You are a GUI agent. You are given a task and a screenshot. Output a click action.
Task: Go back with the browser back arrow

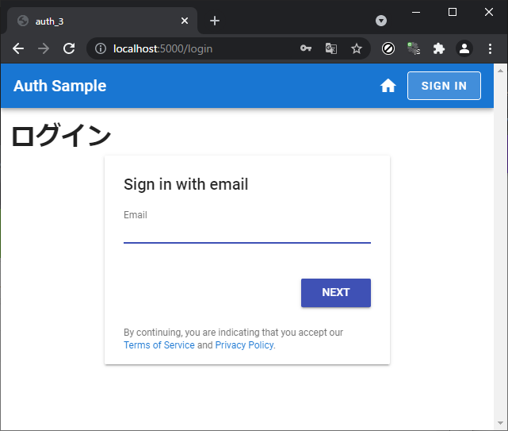(18, 48)
